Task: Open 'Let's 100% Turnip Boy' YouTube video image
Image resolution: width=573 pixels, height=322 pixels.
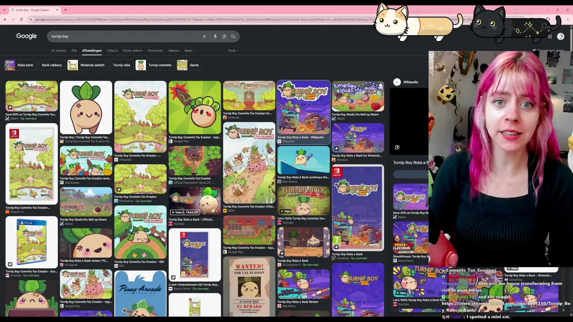Action: (304, 201)
